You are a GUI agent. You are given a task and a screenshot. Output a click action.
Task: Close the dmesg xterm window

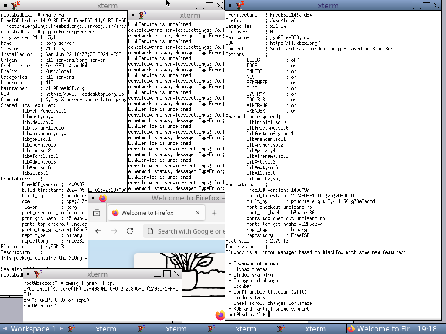(177, 274)
